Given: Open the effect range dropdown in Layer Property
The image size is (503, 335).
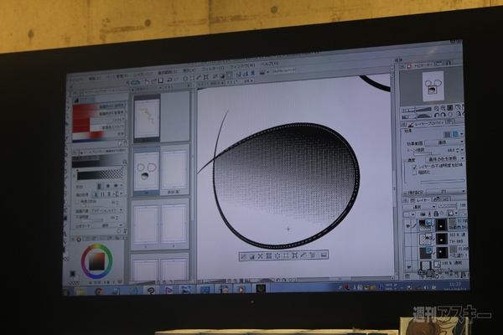Looking at the screenshot, I should point(443,142).
